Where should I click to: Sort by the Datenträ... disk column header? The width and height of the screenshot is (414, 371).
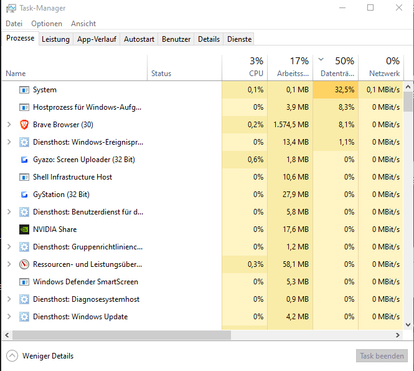click(336, 68)
